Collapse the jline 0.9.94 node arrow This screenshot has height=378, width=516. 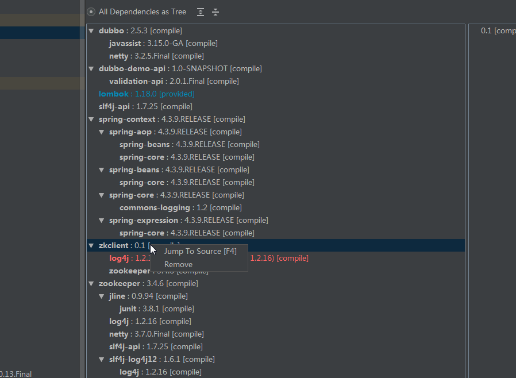click(102, 296)
